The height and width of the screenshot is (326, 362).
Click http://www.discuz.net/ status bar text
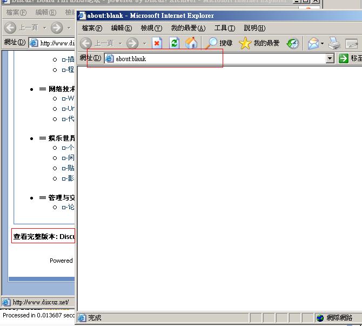pyautogui.click(x=41, y=302)
